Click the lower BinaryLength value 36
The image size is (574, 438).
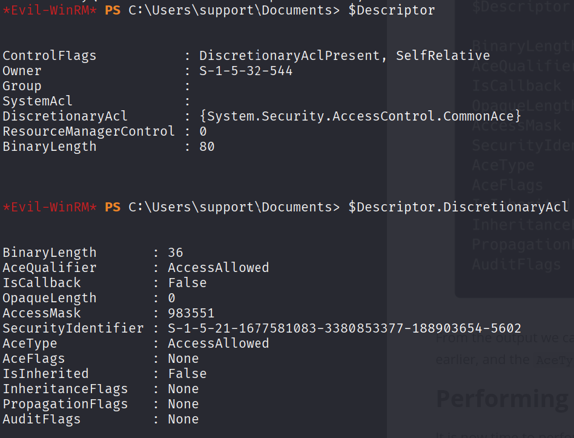click(x=176, y=253)
